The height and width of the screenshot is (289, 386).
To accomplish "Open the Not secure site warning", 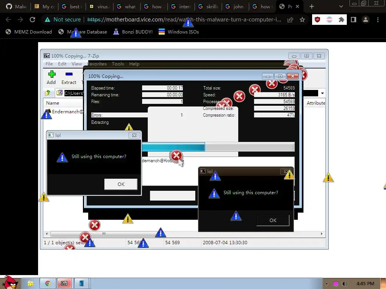I will pos(63,20).
